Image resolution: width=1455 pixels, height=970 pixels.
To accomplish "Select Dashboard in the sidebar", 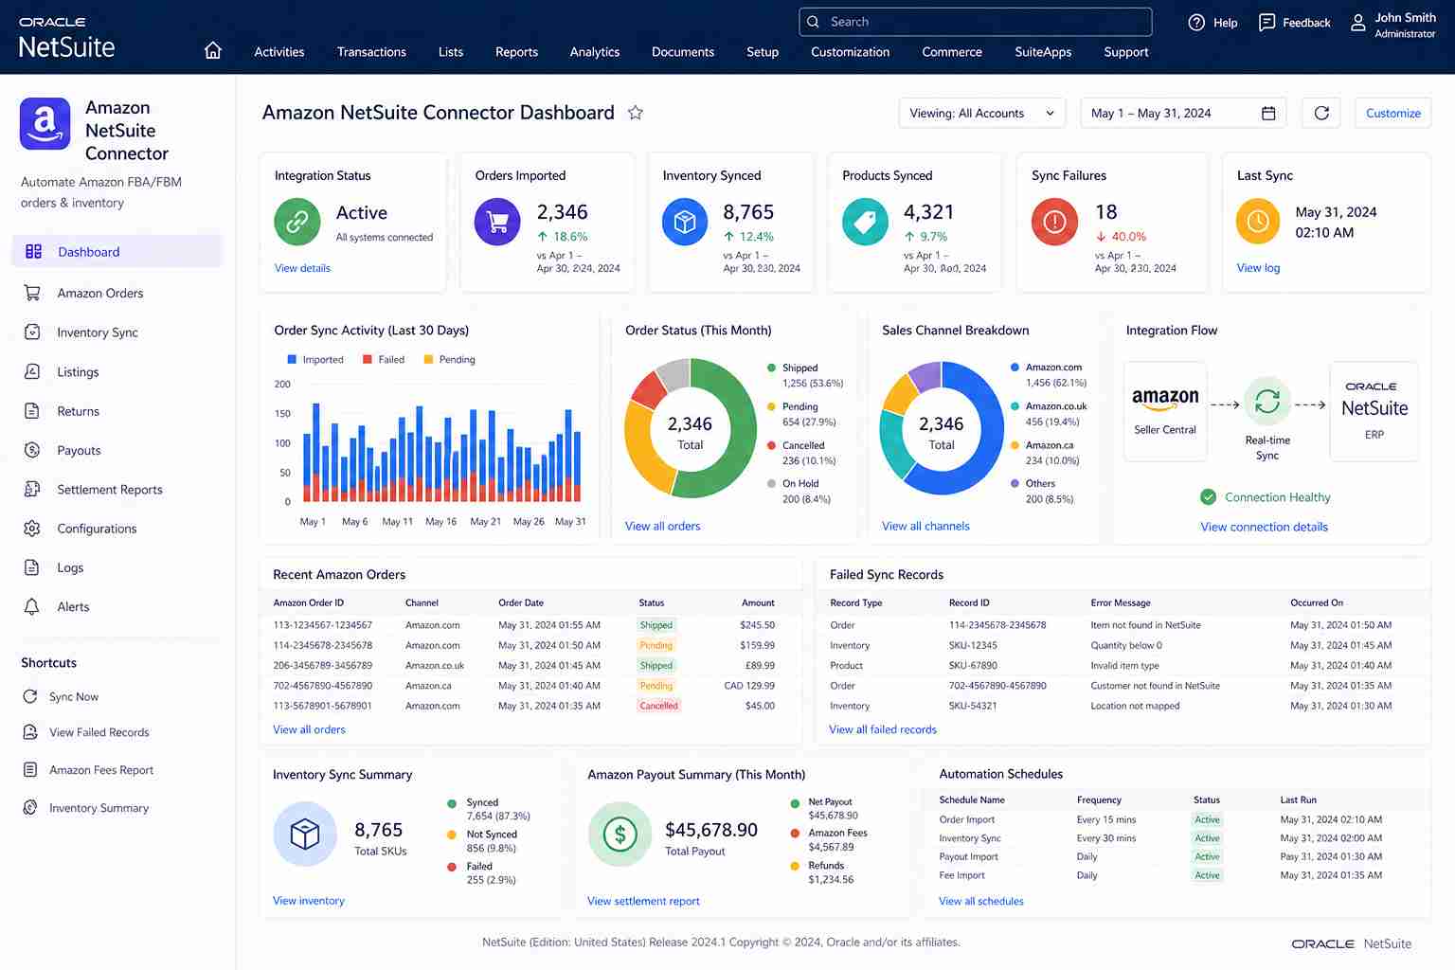I will click(x=117, y=252).
